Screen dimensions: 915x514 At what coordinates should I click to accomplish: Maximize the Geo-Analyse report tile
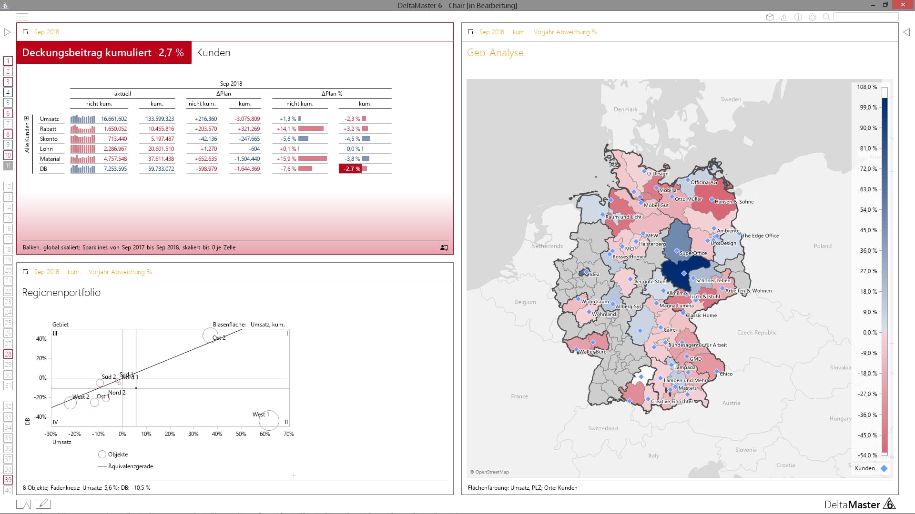(470, 32)
